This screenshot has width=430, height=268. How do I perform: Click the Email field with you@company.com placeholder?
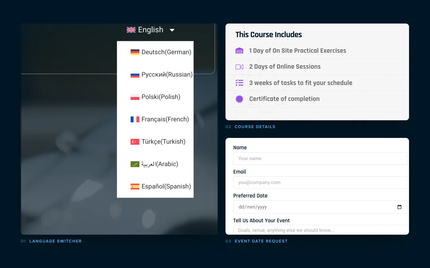tap(320, 183)
